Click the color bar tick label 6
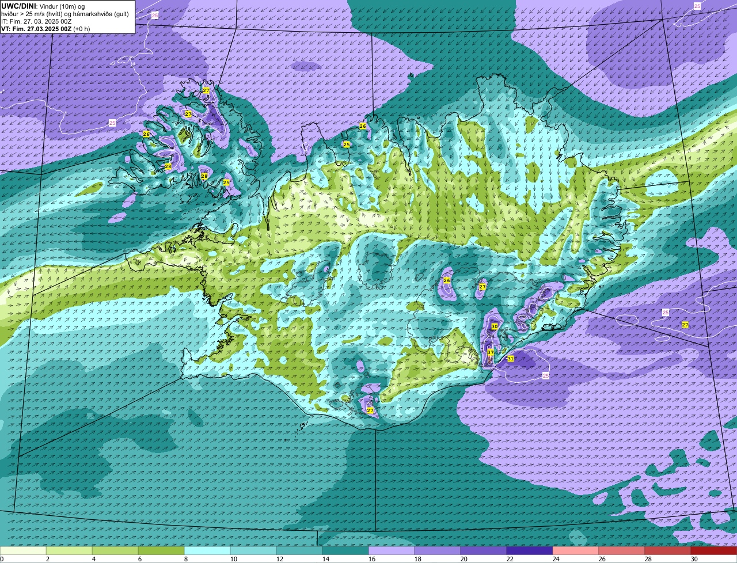737x563 pixels. [140, 559]
